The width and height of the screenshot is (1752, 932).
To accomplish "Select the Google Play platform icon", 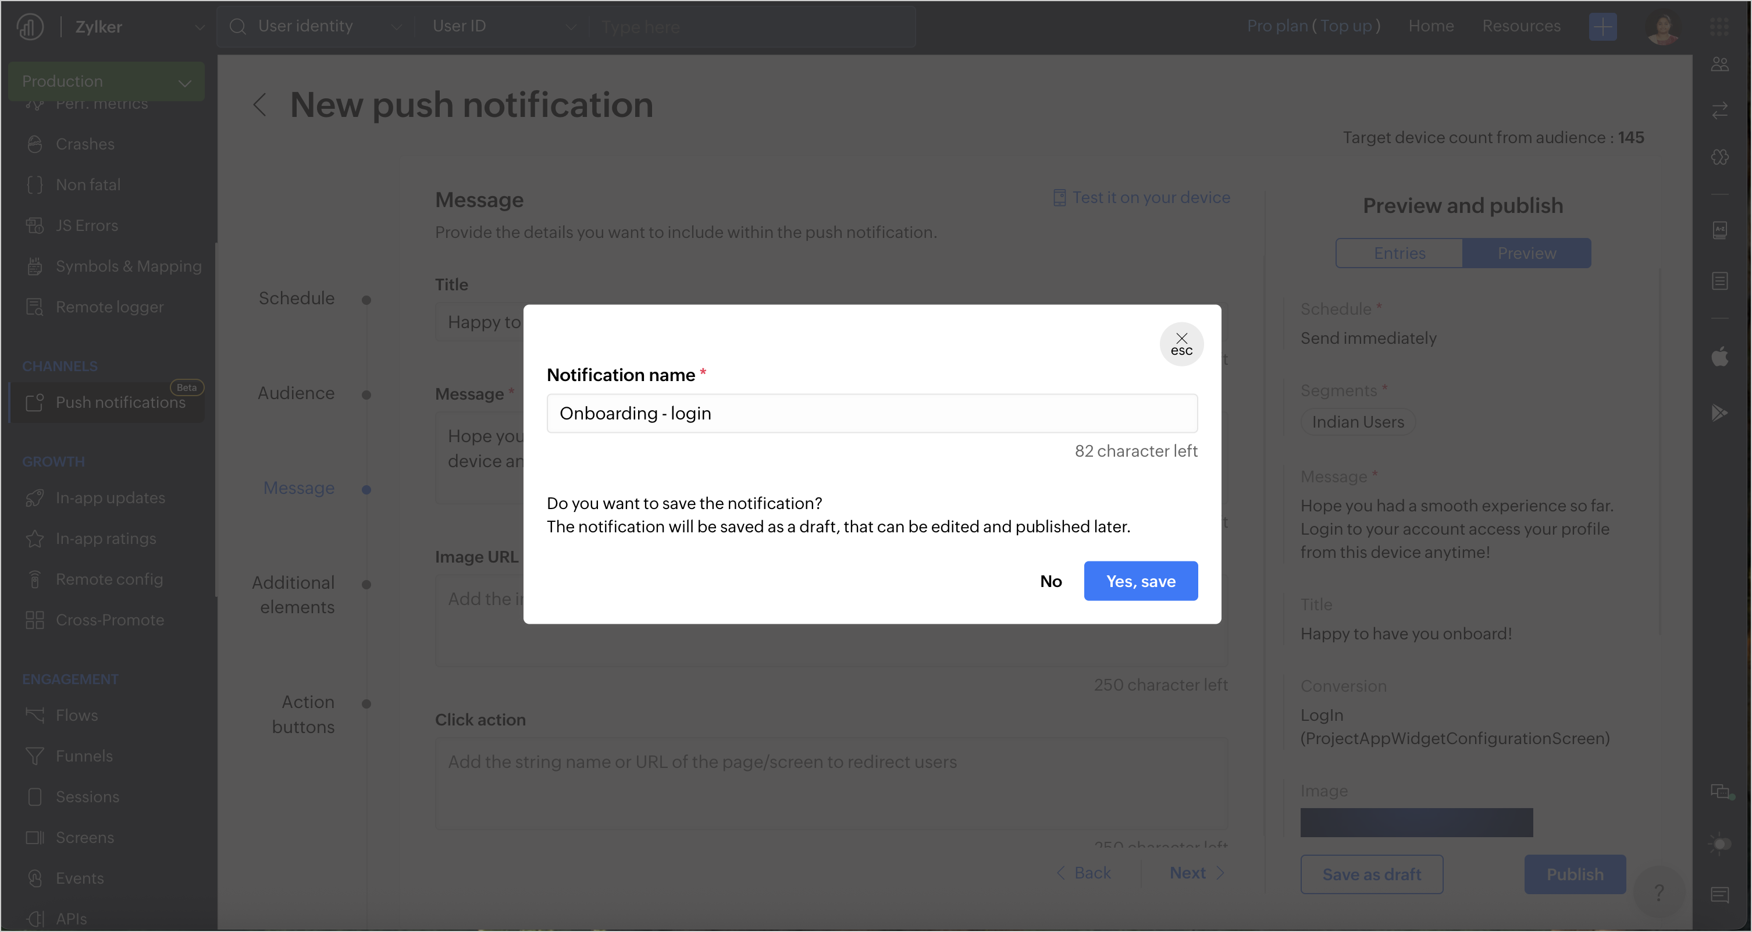I will coord(1719,413).
